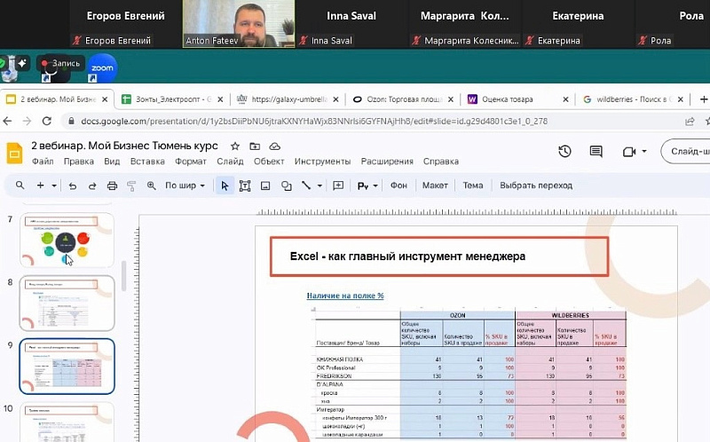
Task: Select slide 7 thumbnail
Action: click(67, 240)
